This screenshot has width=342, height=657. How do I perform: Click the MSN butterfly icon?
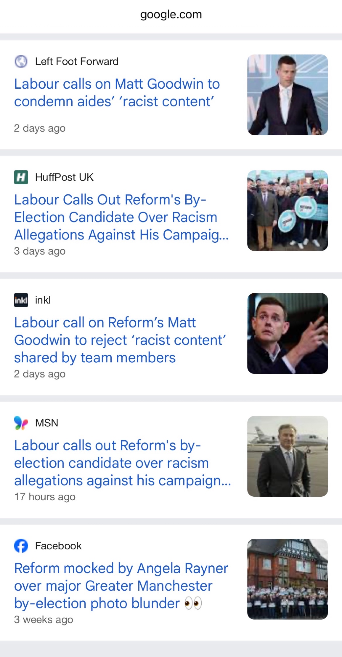(21, 423)
